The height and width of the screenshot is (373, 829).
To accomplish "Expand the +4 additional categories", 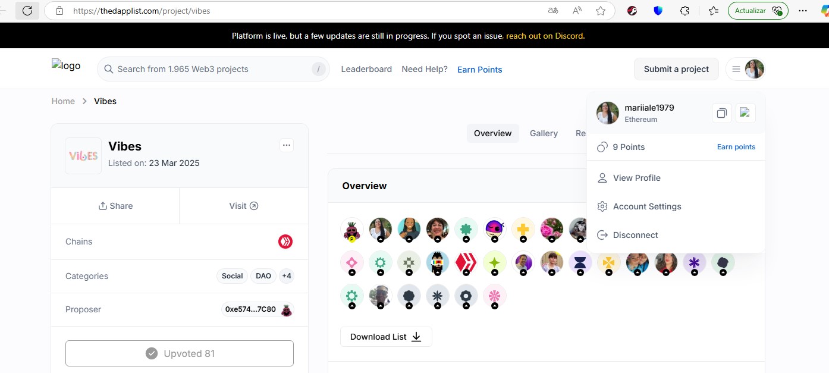I will tap(287, 276).
